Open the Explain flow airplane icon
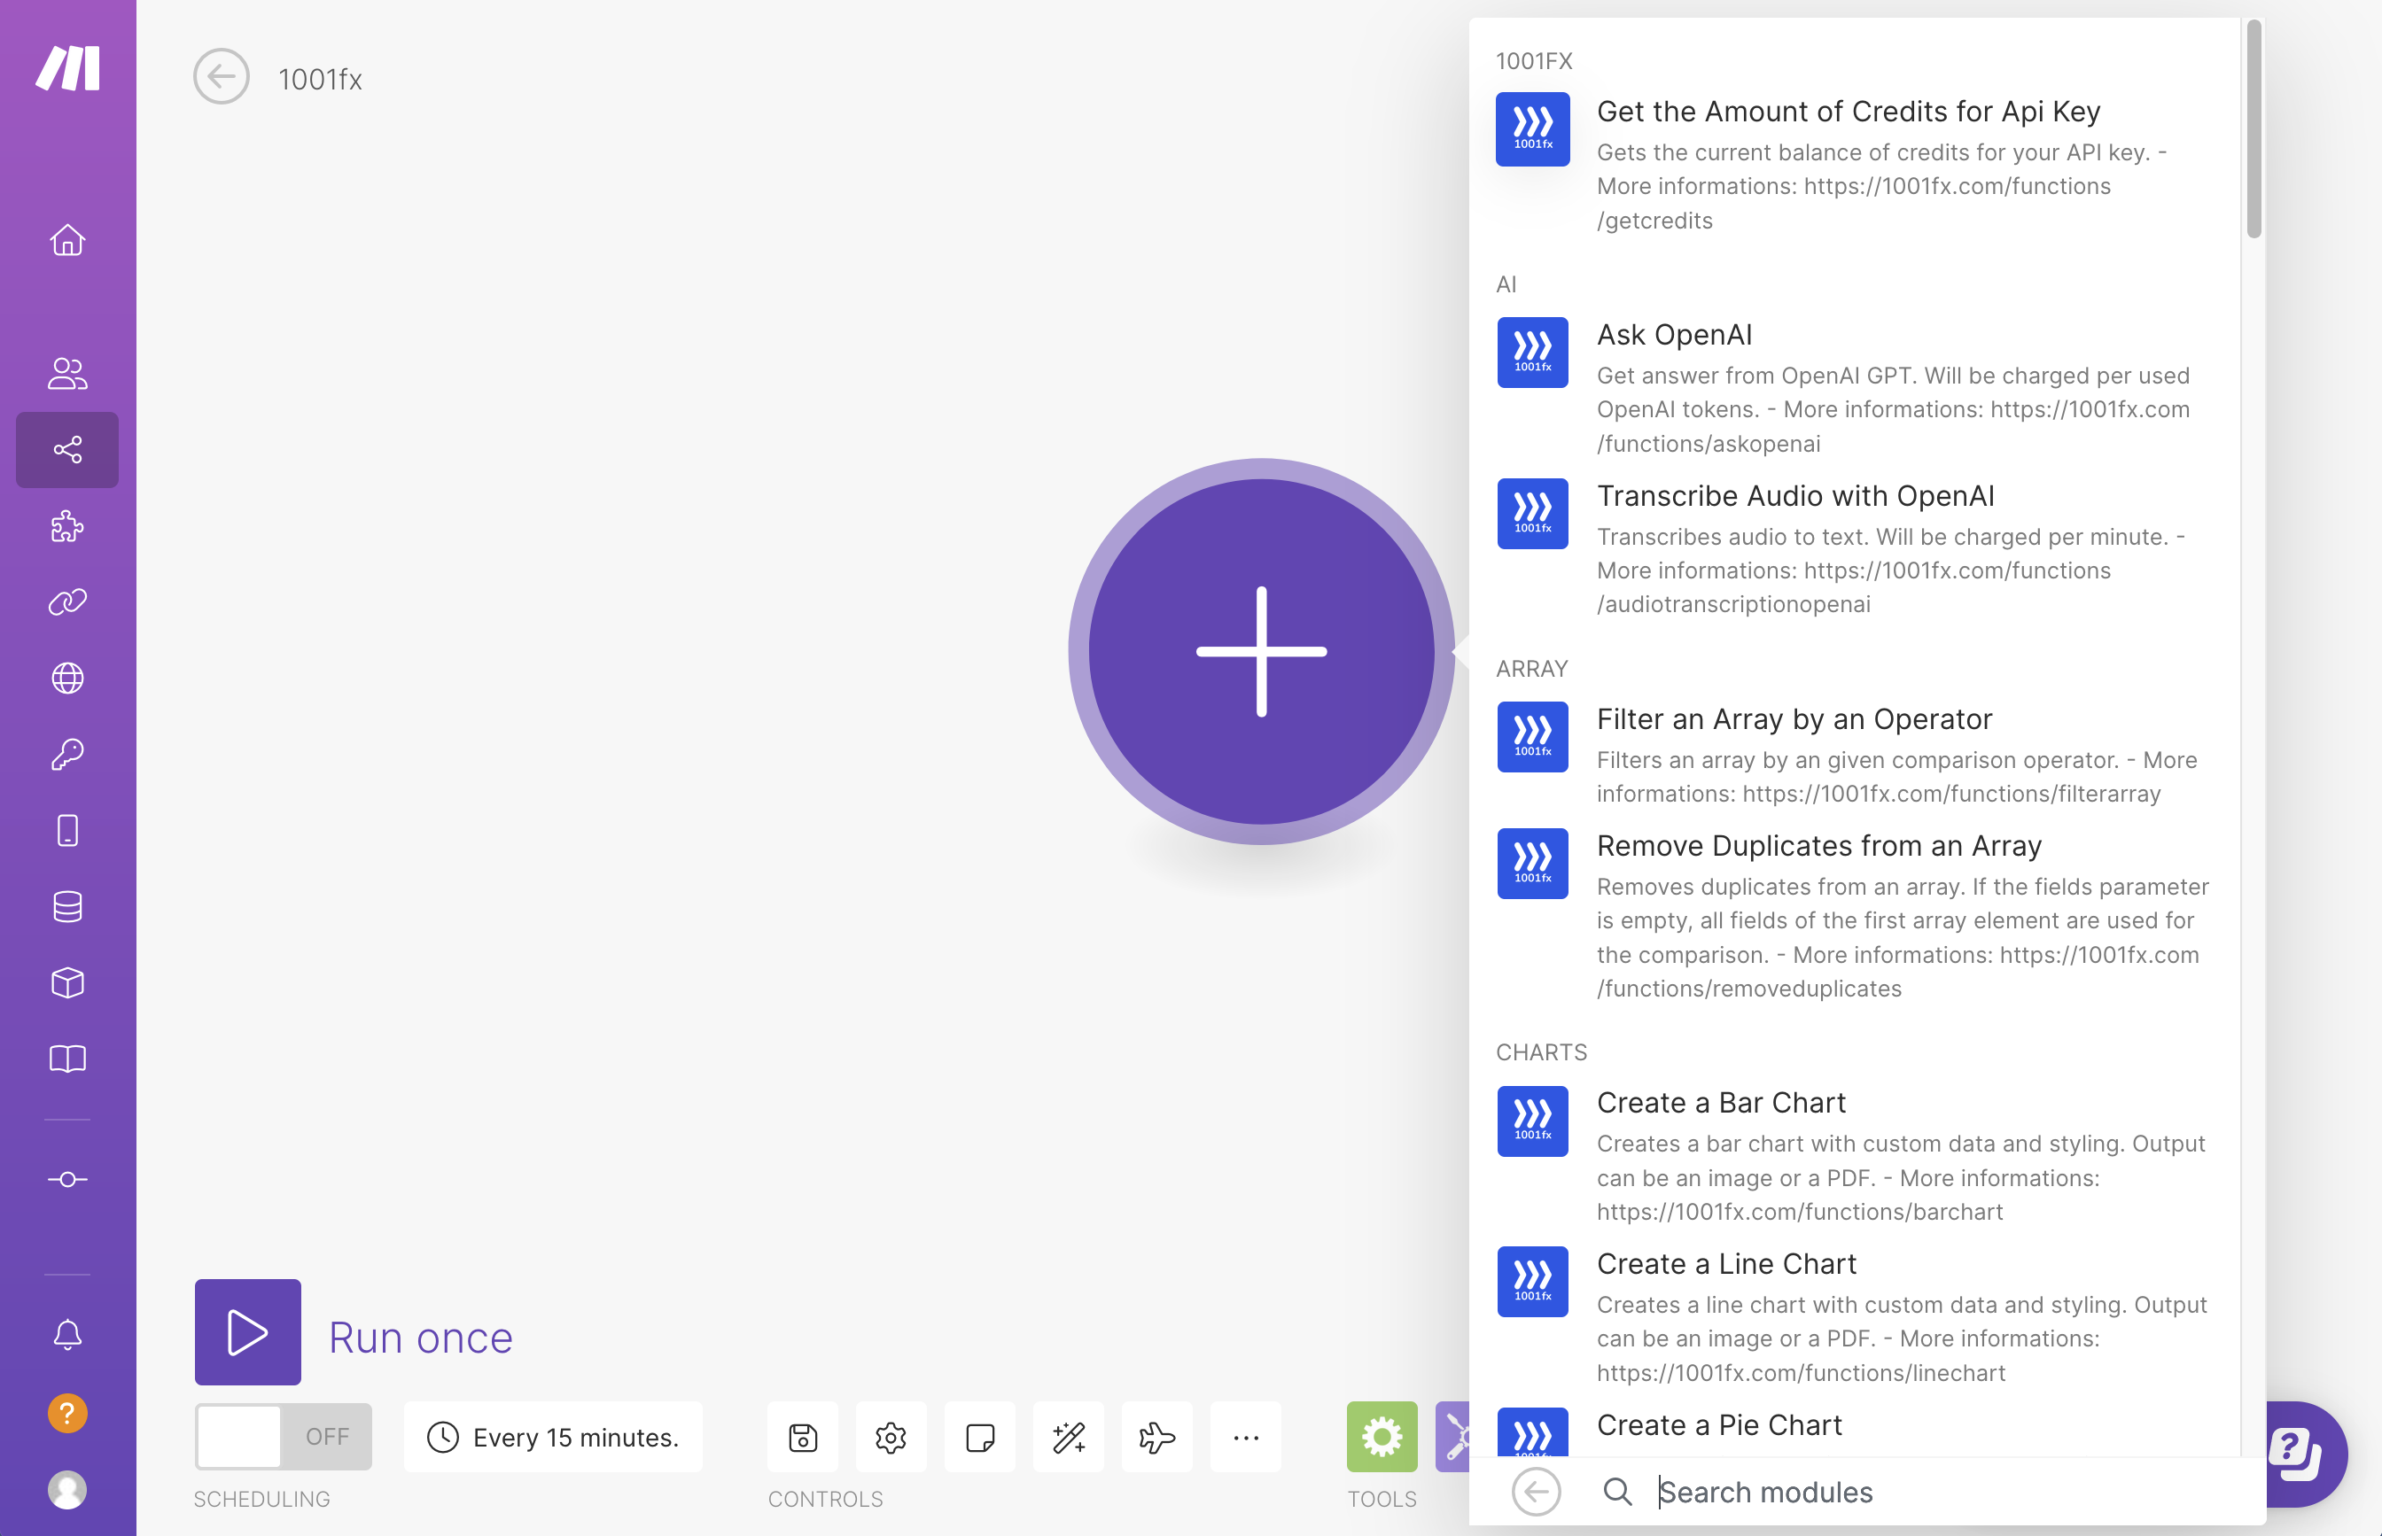 pos(1156,1438)
